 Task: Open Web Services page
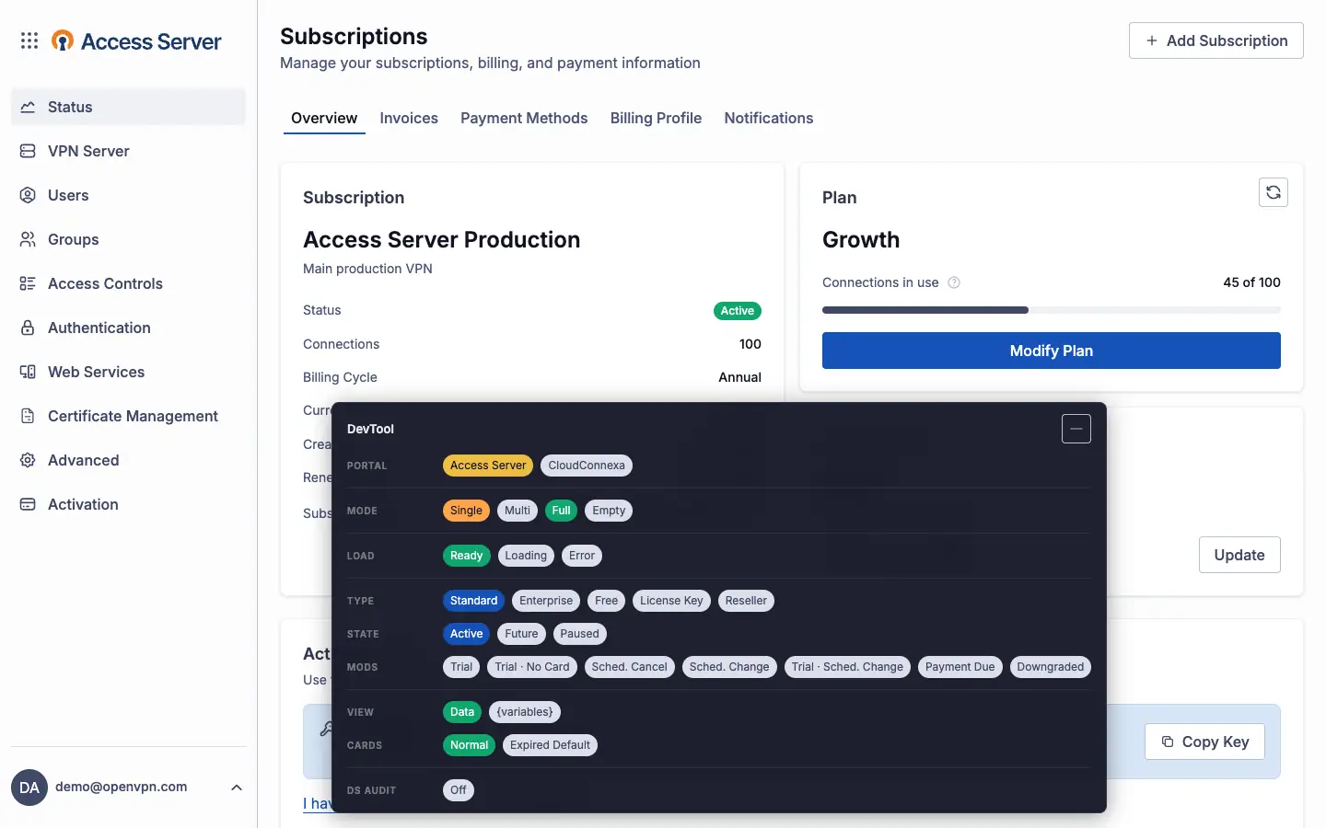pos(128,372)
